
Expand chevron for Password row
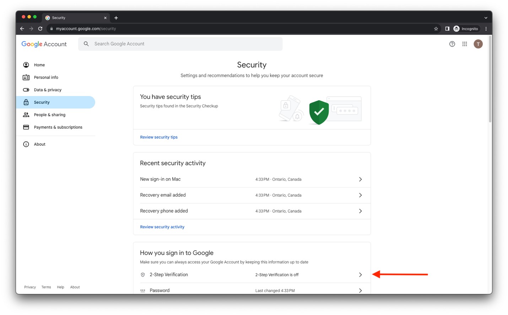tap(360, 290)
